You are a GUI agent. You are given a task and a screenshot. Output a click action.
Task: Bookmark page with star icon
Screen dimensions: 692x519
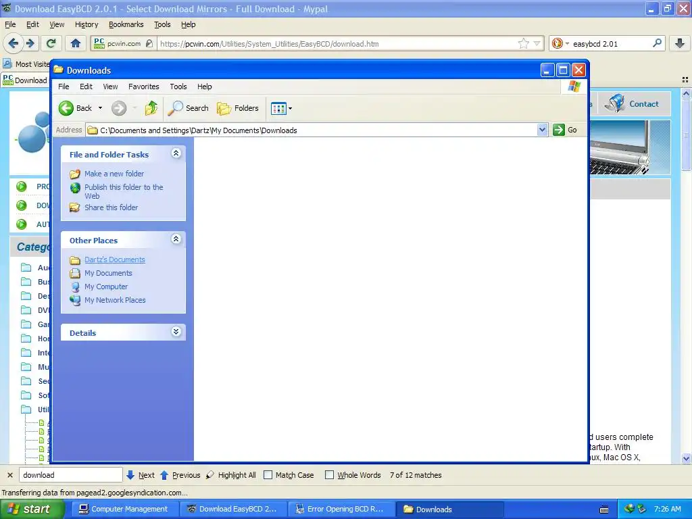point(524,43)
